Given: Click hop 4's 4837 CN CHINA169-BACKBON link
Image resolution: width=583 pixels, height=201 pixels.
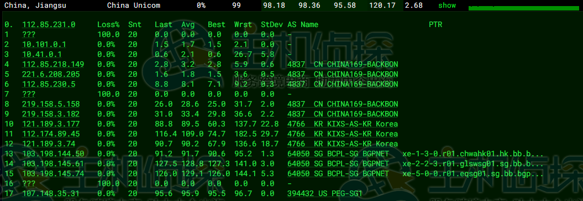Looking at the screenshot, I should point(343,64).
